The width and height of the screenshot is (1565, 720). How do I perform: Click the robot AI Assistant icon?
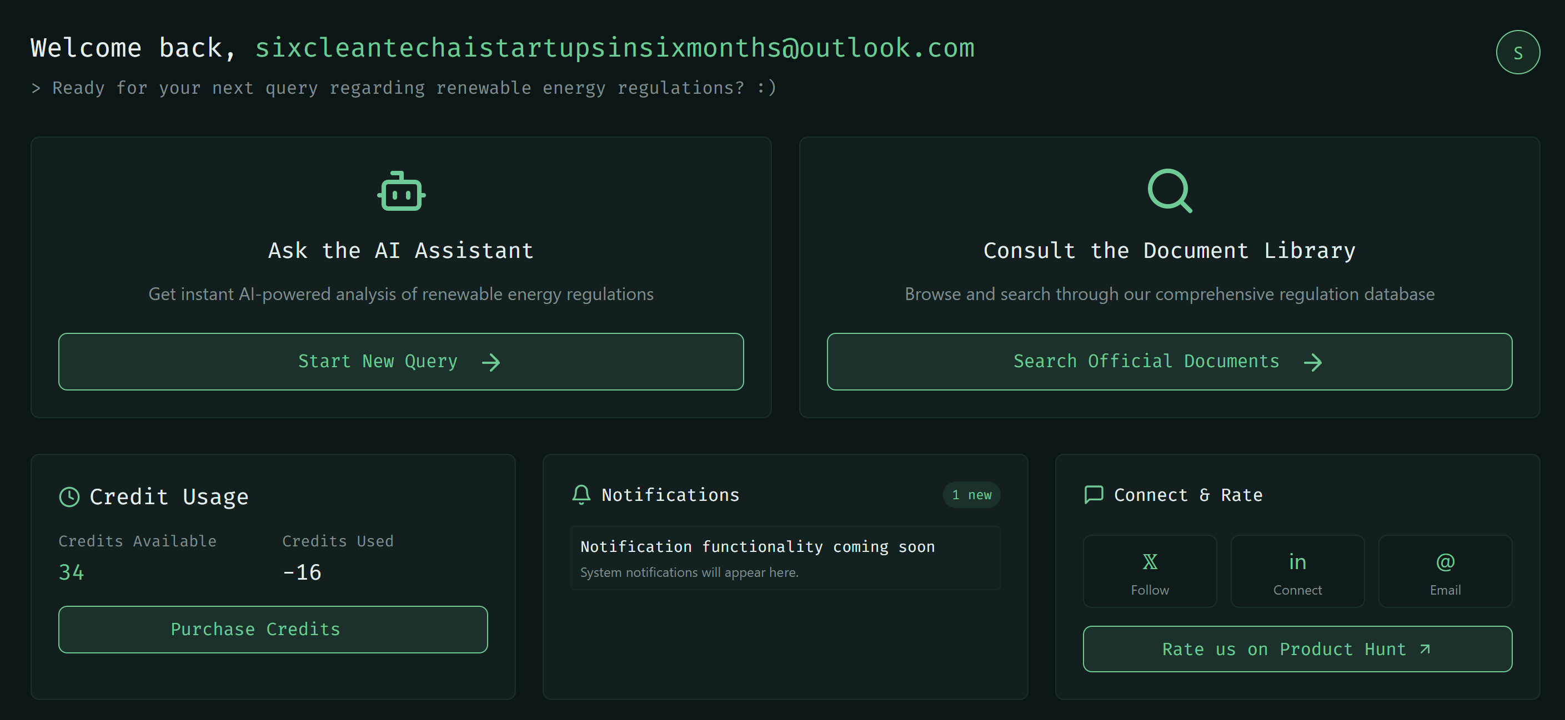401,192
